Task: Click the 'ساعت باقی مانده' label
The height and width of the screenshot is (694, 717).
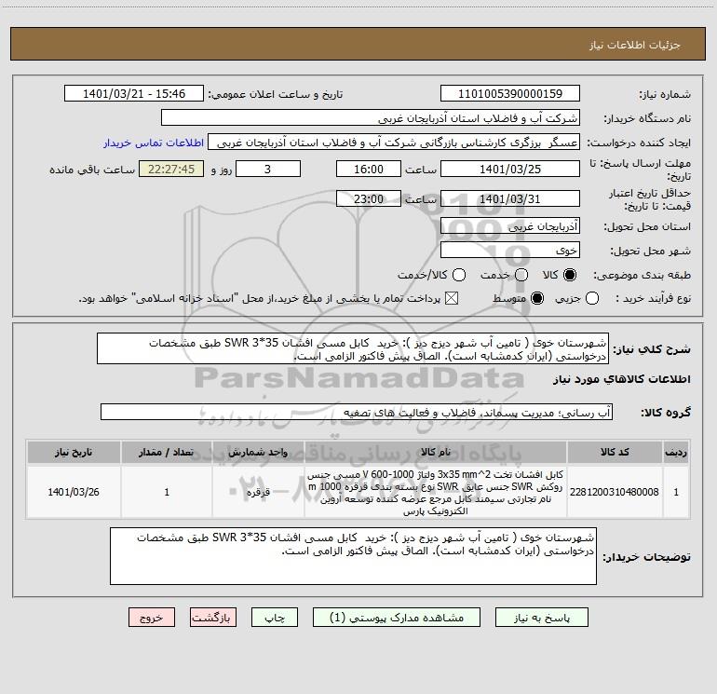Action: (92, 170)
